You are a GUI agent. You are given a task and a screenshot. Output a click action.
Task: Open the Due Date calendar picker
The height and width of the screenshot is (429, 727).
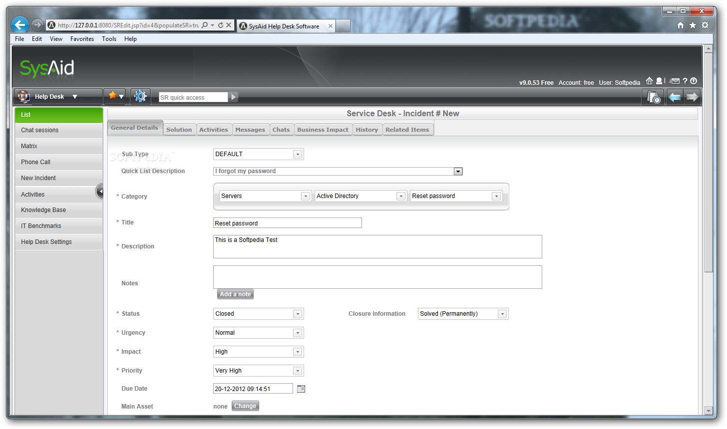[x=301, y=389]
